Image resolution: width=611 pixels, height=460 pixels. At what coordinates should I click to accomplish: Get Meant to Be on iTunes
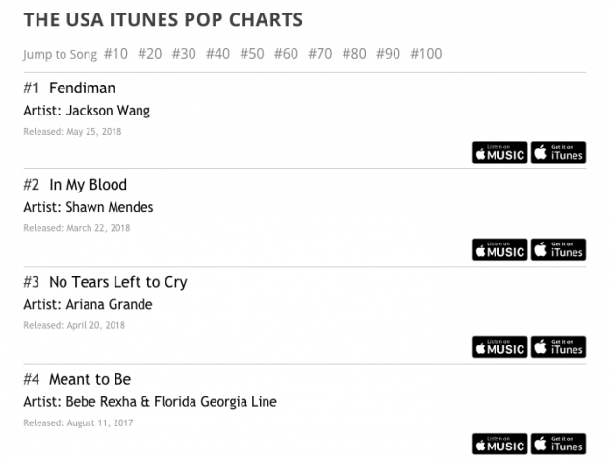[558, 444]
